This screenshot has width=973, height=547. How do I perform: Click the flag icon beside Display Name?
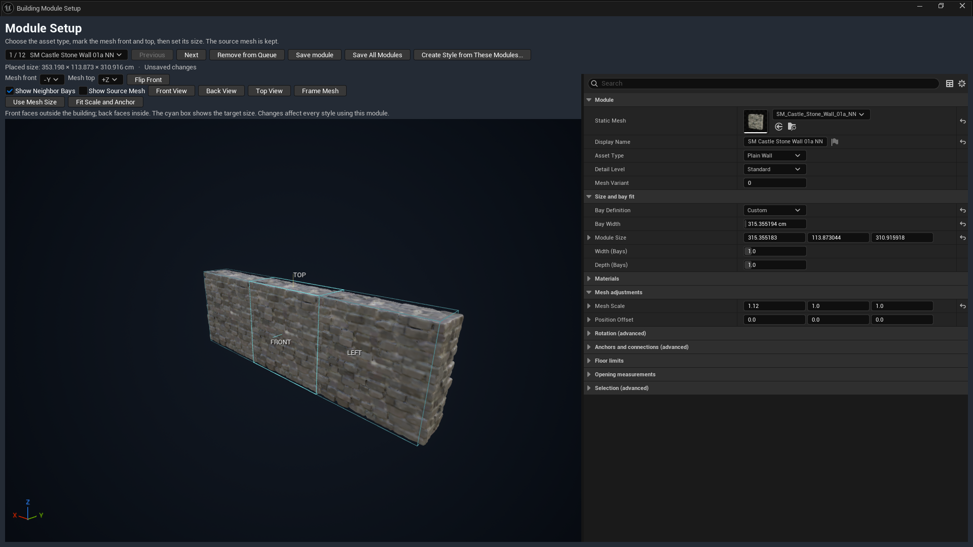(835, 142)
